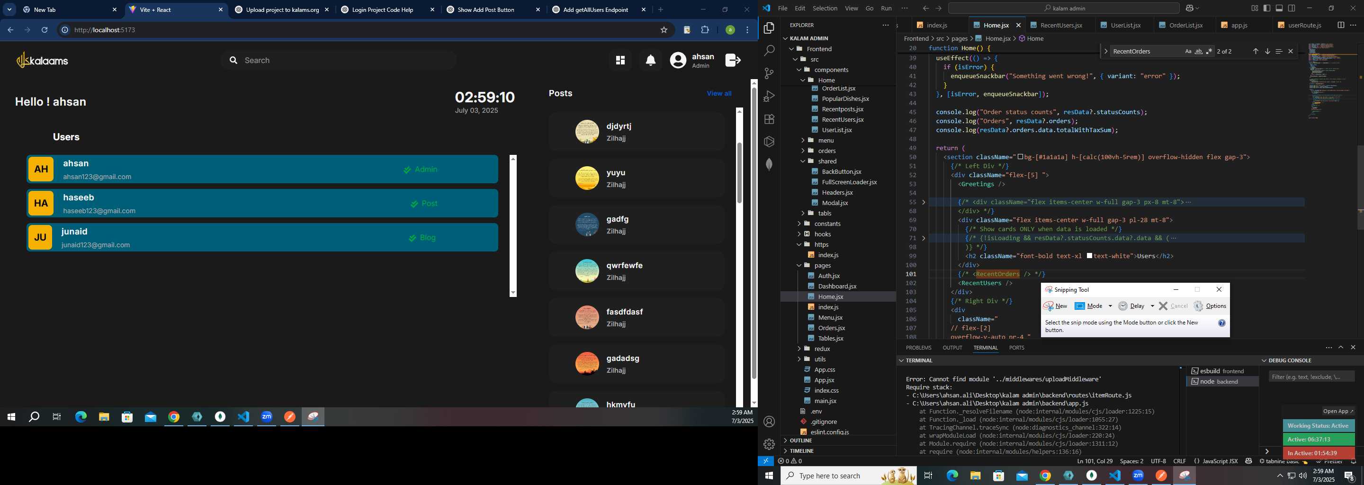Toggle Use Regular Expression in Find widget
This screenshot has height=485, width=1364.
(x=1210, y=51)
